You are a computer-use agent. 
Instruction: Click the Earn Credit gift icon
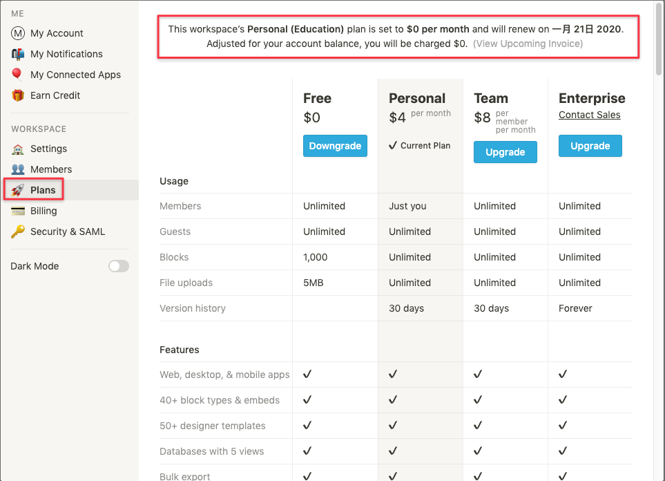click(x=18, y=95)
